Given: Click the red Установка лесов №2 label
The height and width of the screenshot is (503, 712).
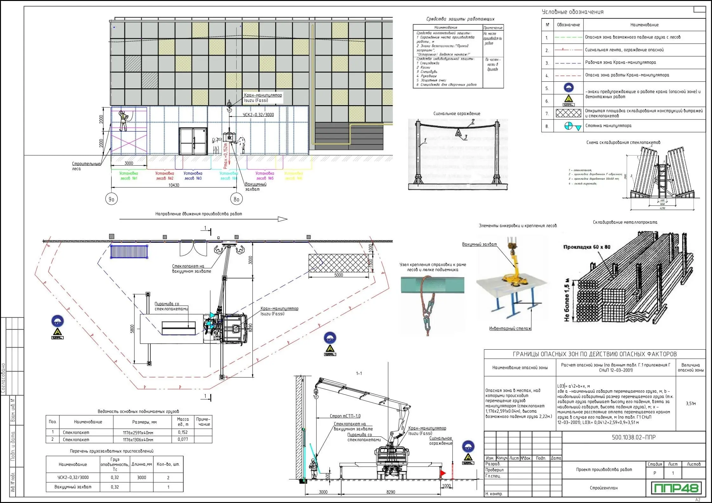Looking at the screenshot, I should click(165, 176).
